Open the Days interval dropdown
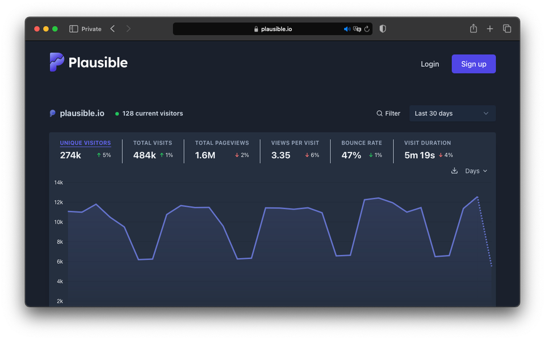 coord(476,171)
